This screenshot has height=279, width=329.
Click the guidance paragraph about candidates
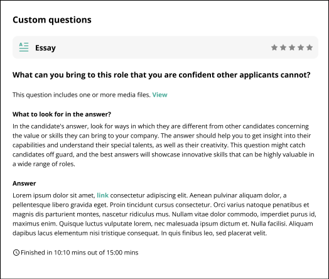tap(163, 145)
